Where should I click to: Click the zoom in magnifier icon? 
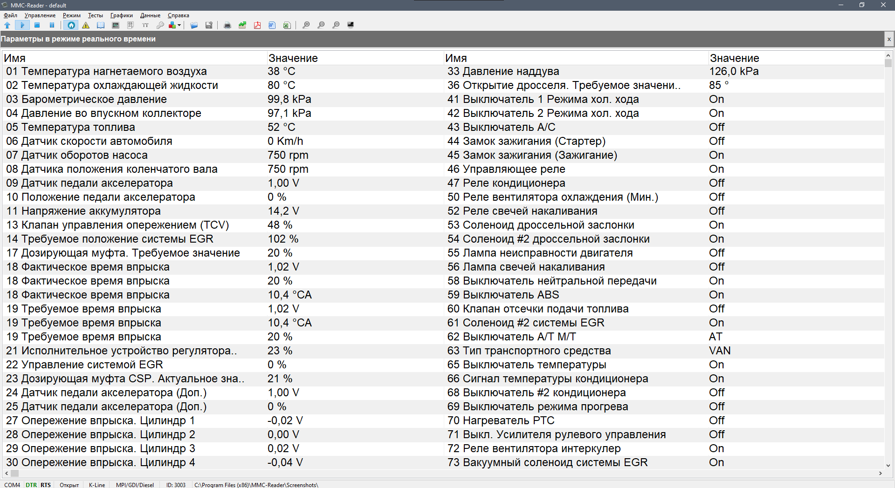pos(306,25)
